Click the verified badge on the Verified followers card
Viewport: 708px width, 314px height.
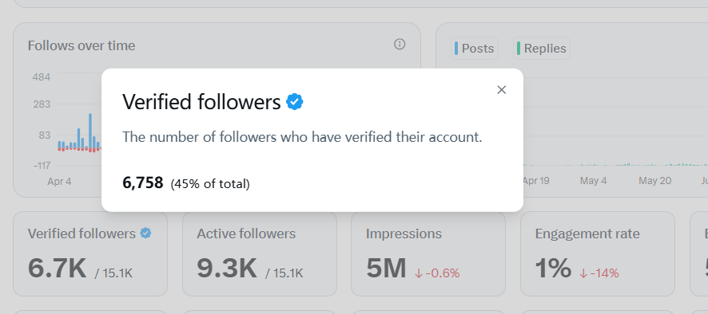tap(145, 234)
